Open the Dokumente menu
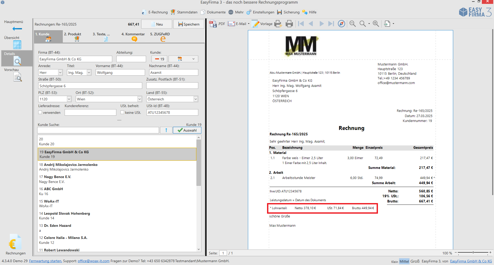Screen dimensions: 494x265 pyautogui.click(x=213, y=12)
